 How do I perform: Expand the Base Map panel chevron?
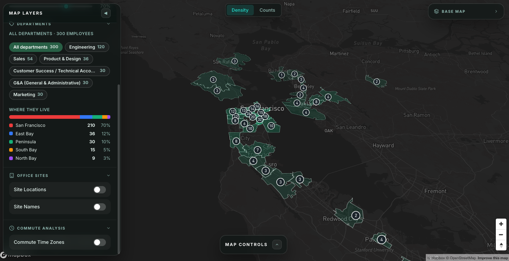pyautogui.click(x=496, y=11)
